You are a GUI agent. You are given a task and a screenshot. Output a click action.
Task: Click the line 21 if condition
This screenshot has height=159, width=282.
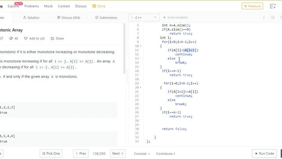(x=183, y=91)
